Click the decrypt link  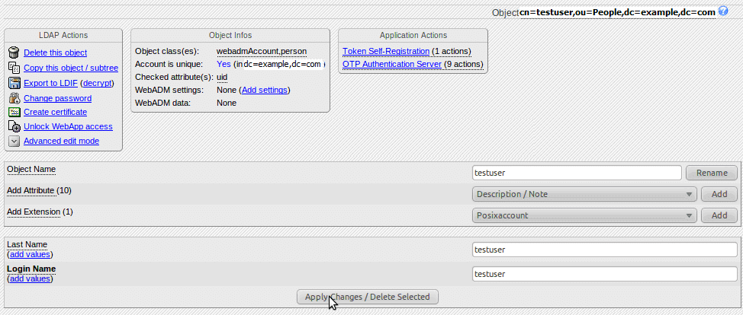point(97,83)
